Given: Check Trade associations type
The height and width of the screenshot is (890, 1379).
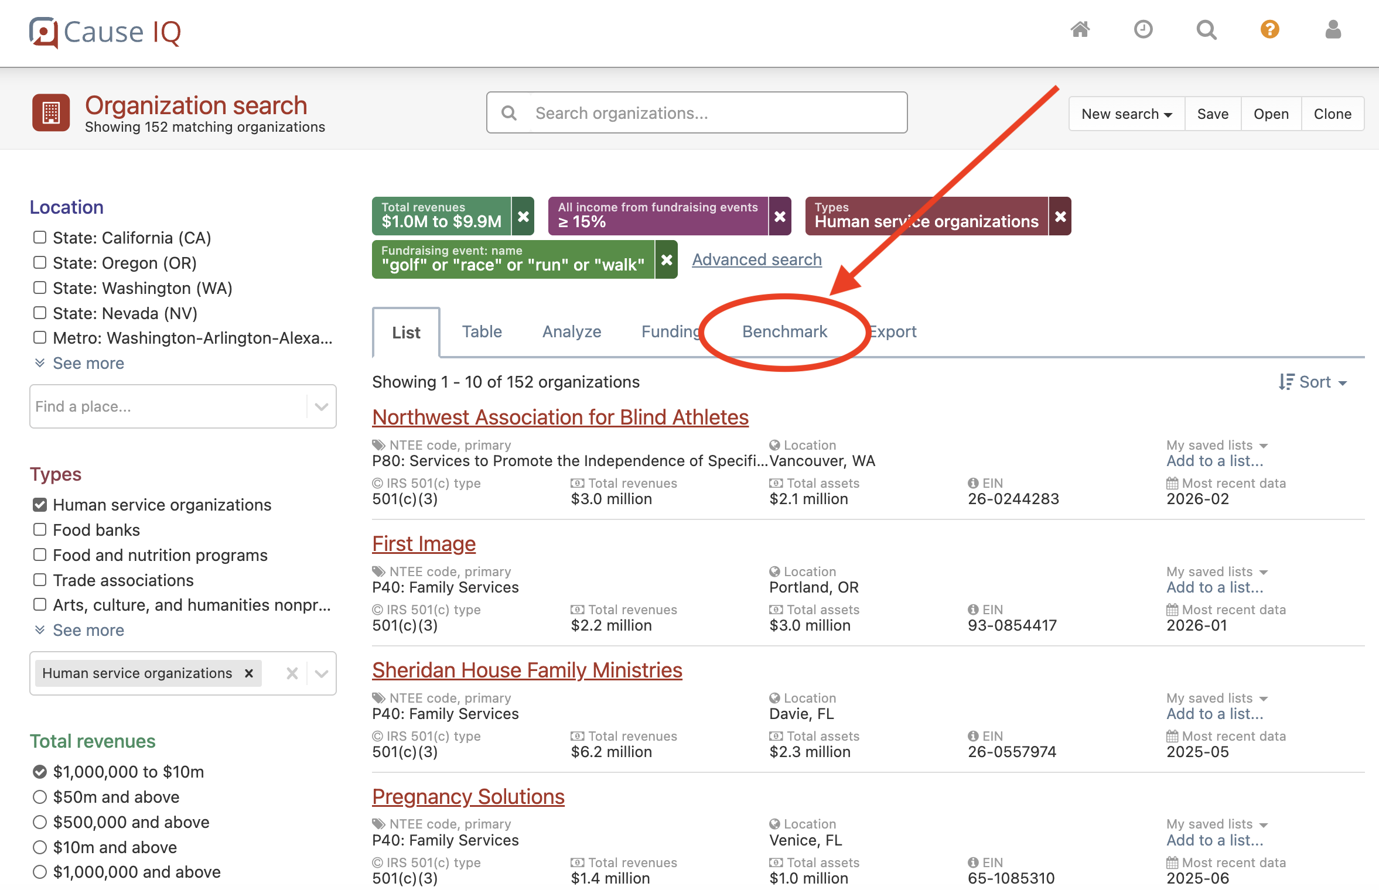Looking at the screenshot, I should click(40, 580).
